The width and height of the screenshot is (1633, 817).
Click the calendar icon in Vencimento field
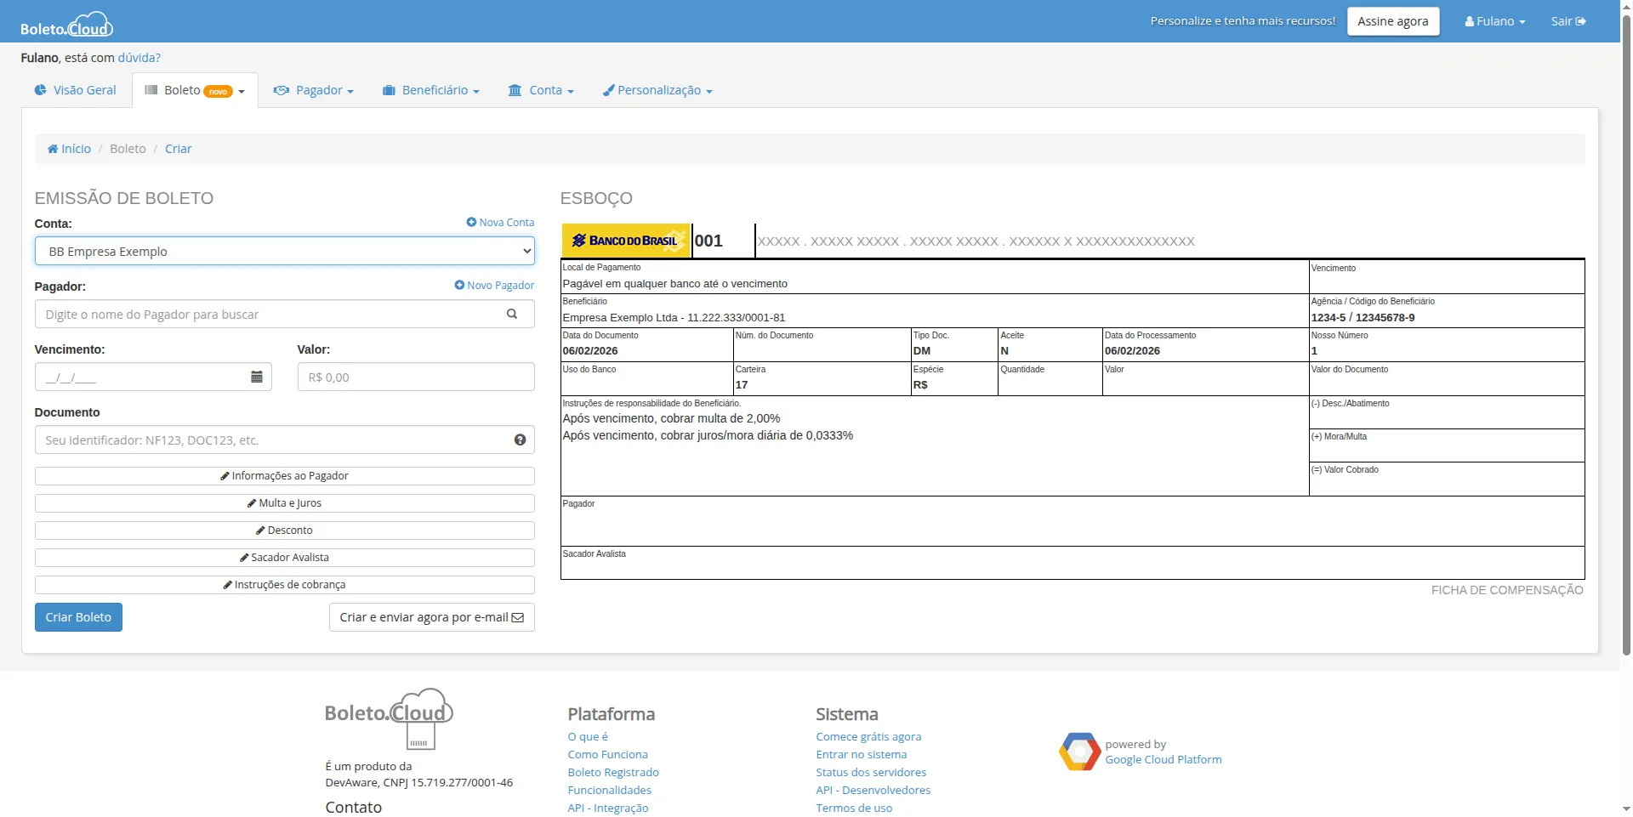pos(256,377)
